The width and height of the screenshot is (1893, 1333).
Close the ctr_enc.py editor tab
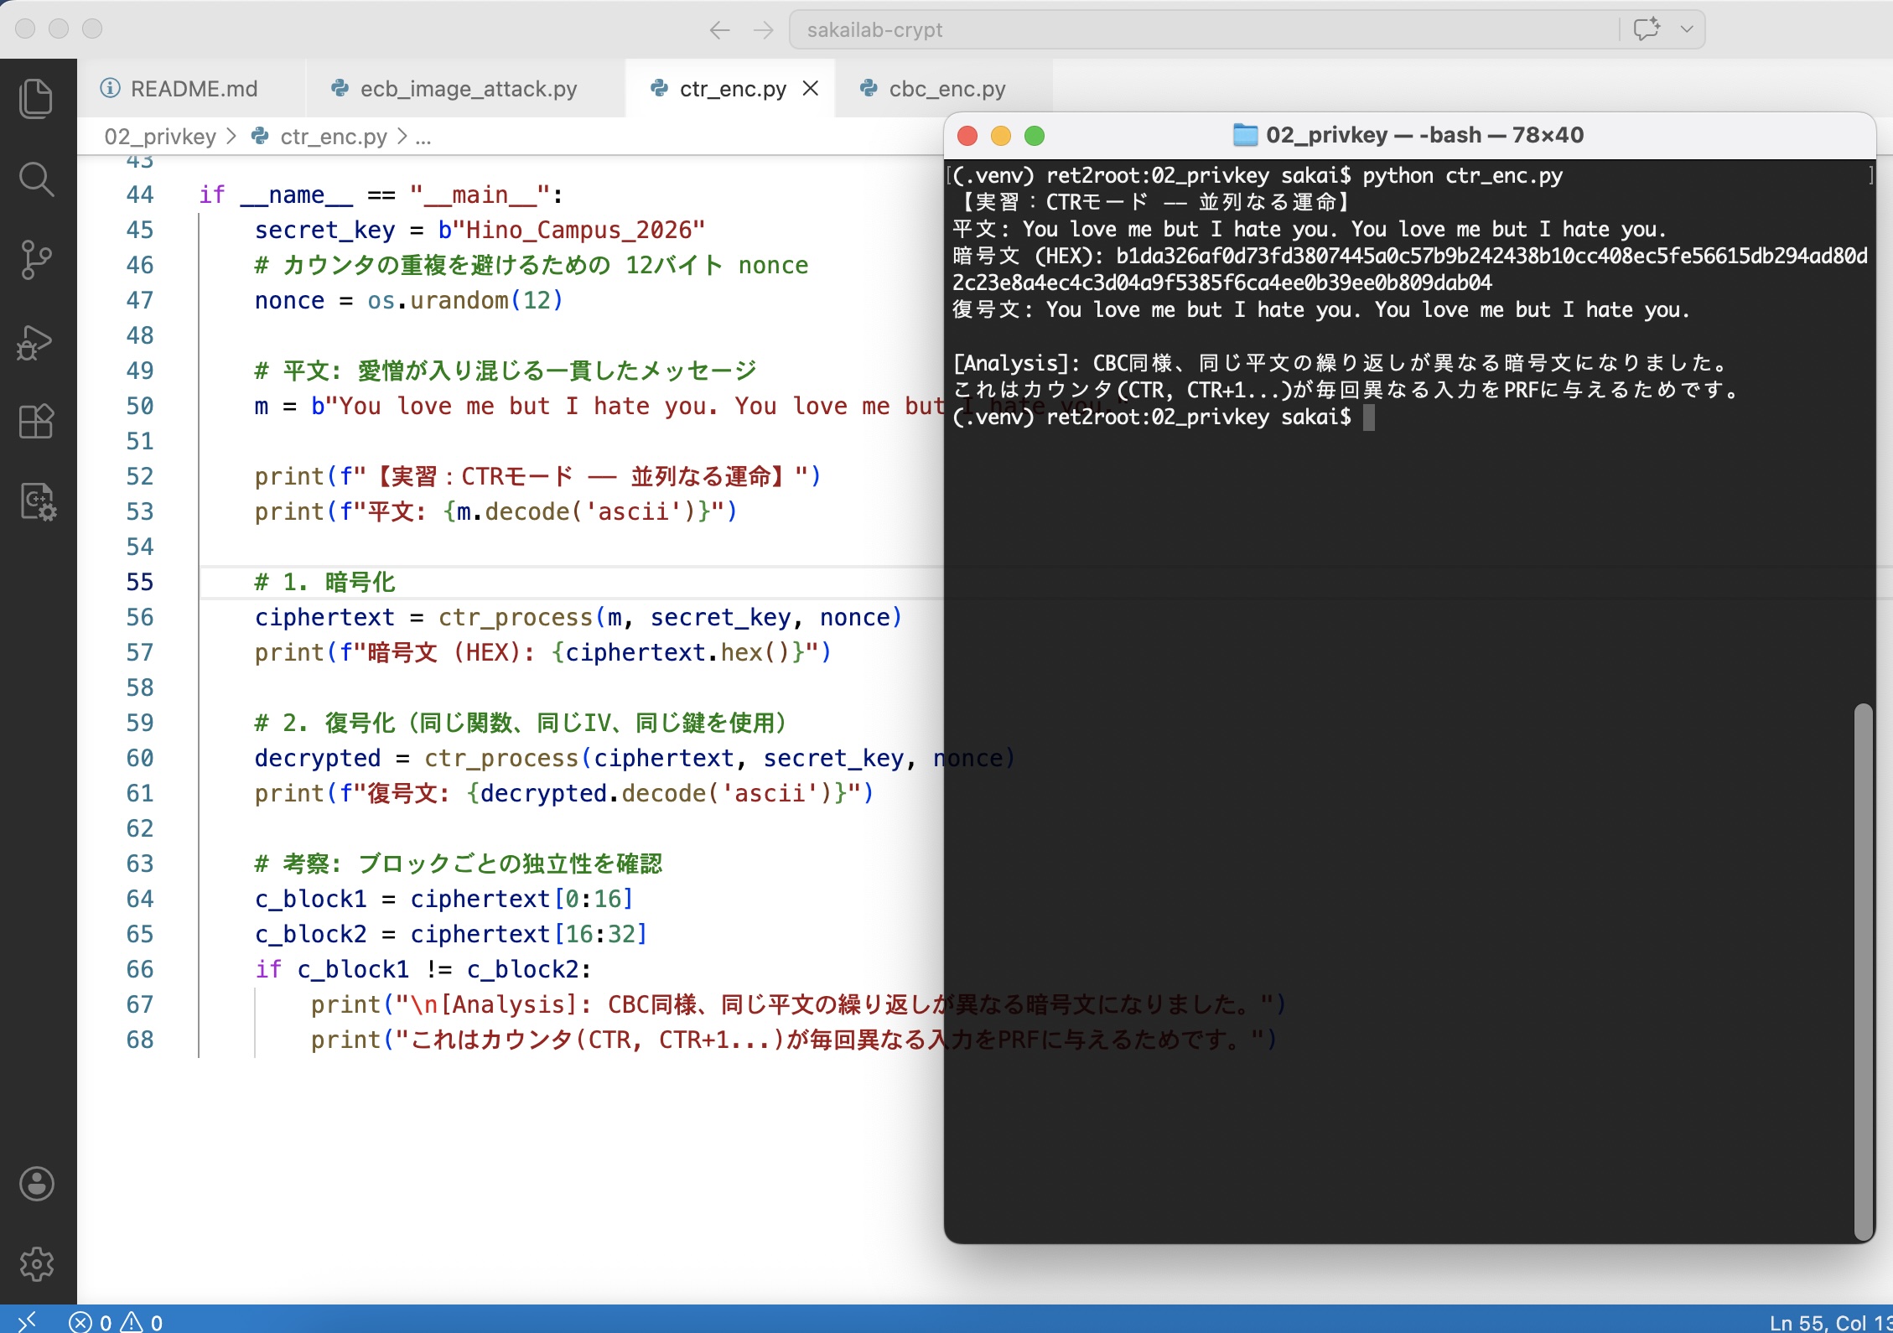[x=810, y=89]
